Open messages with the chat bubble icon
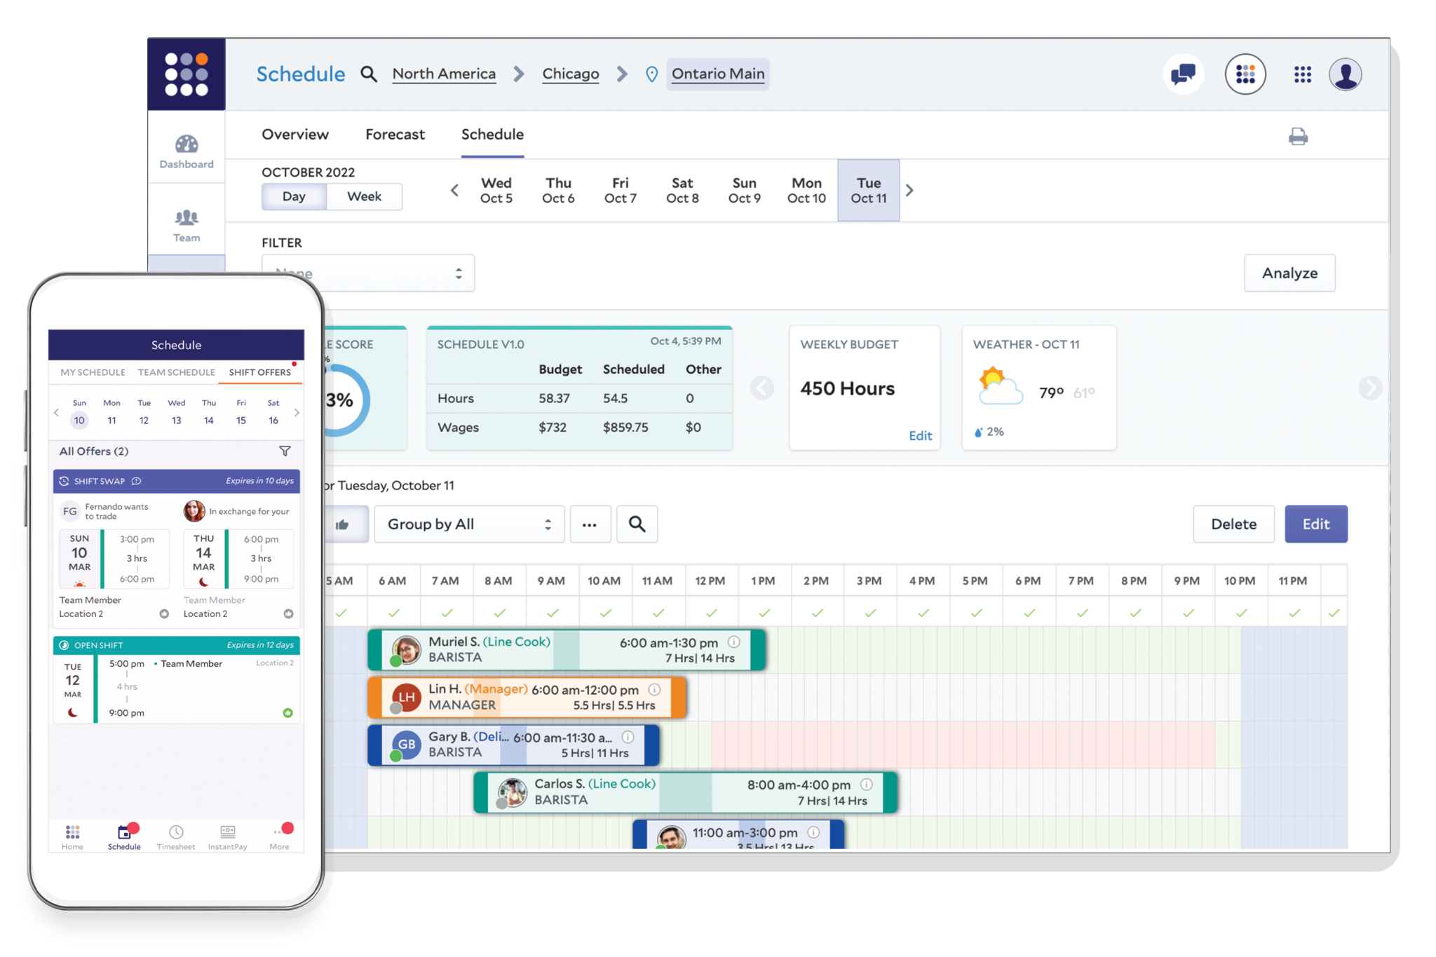Screen dimensions: 1436x957 click(1184, 74)
